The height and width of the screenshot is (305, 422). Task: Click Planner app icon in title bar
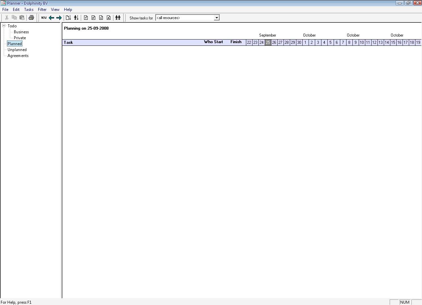coord(3,3)
